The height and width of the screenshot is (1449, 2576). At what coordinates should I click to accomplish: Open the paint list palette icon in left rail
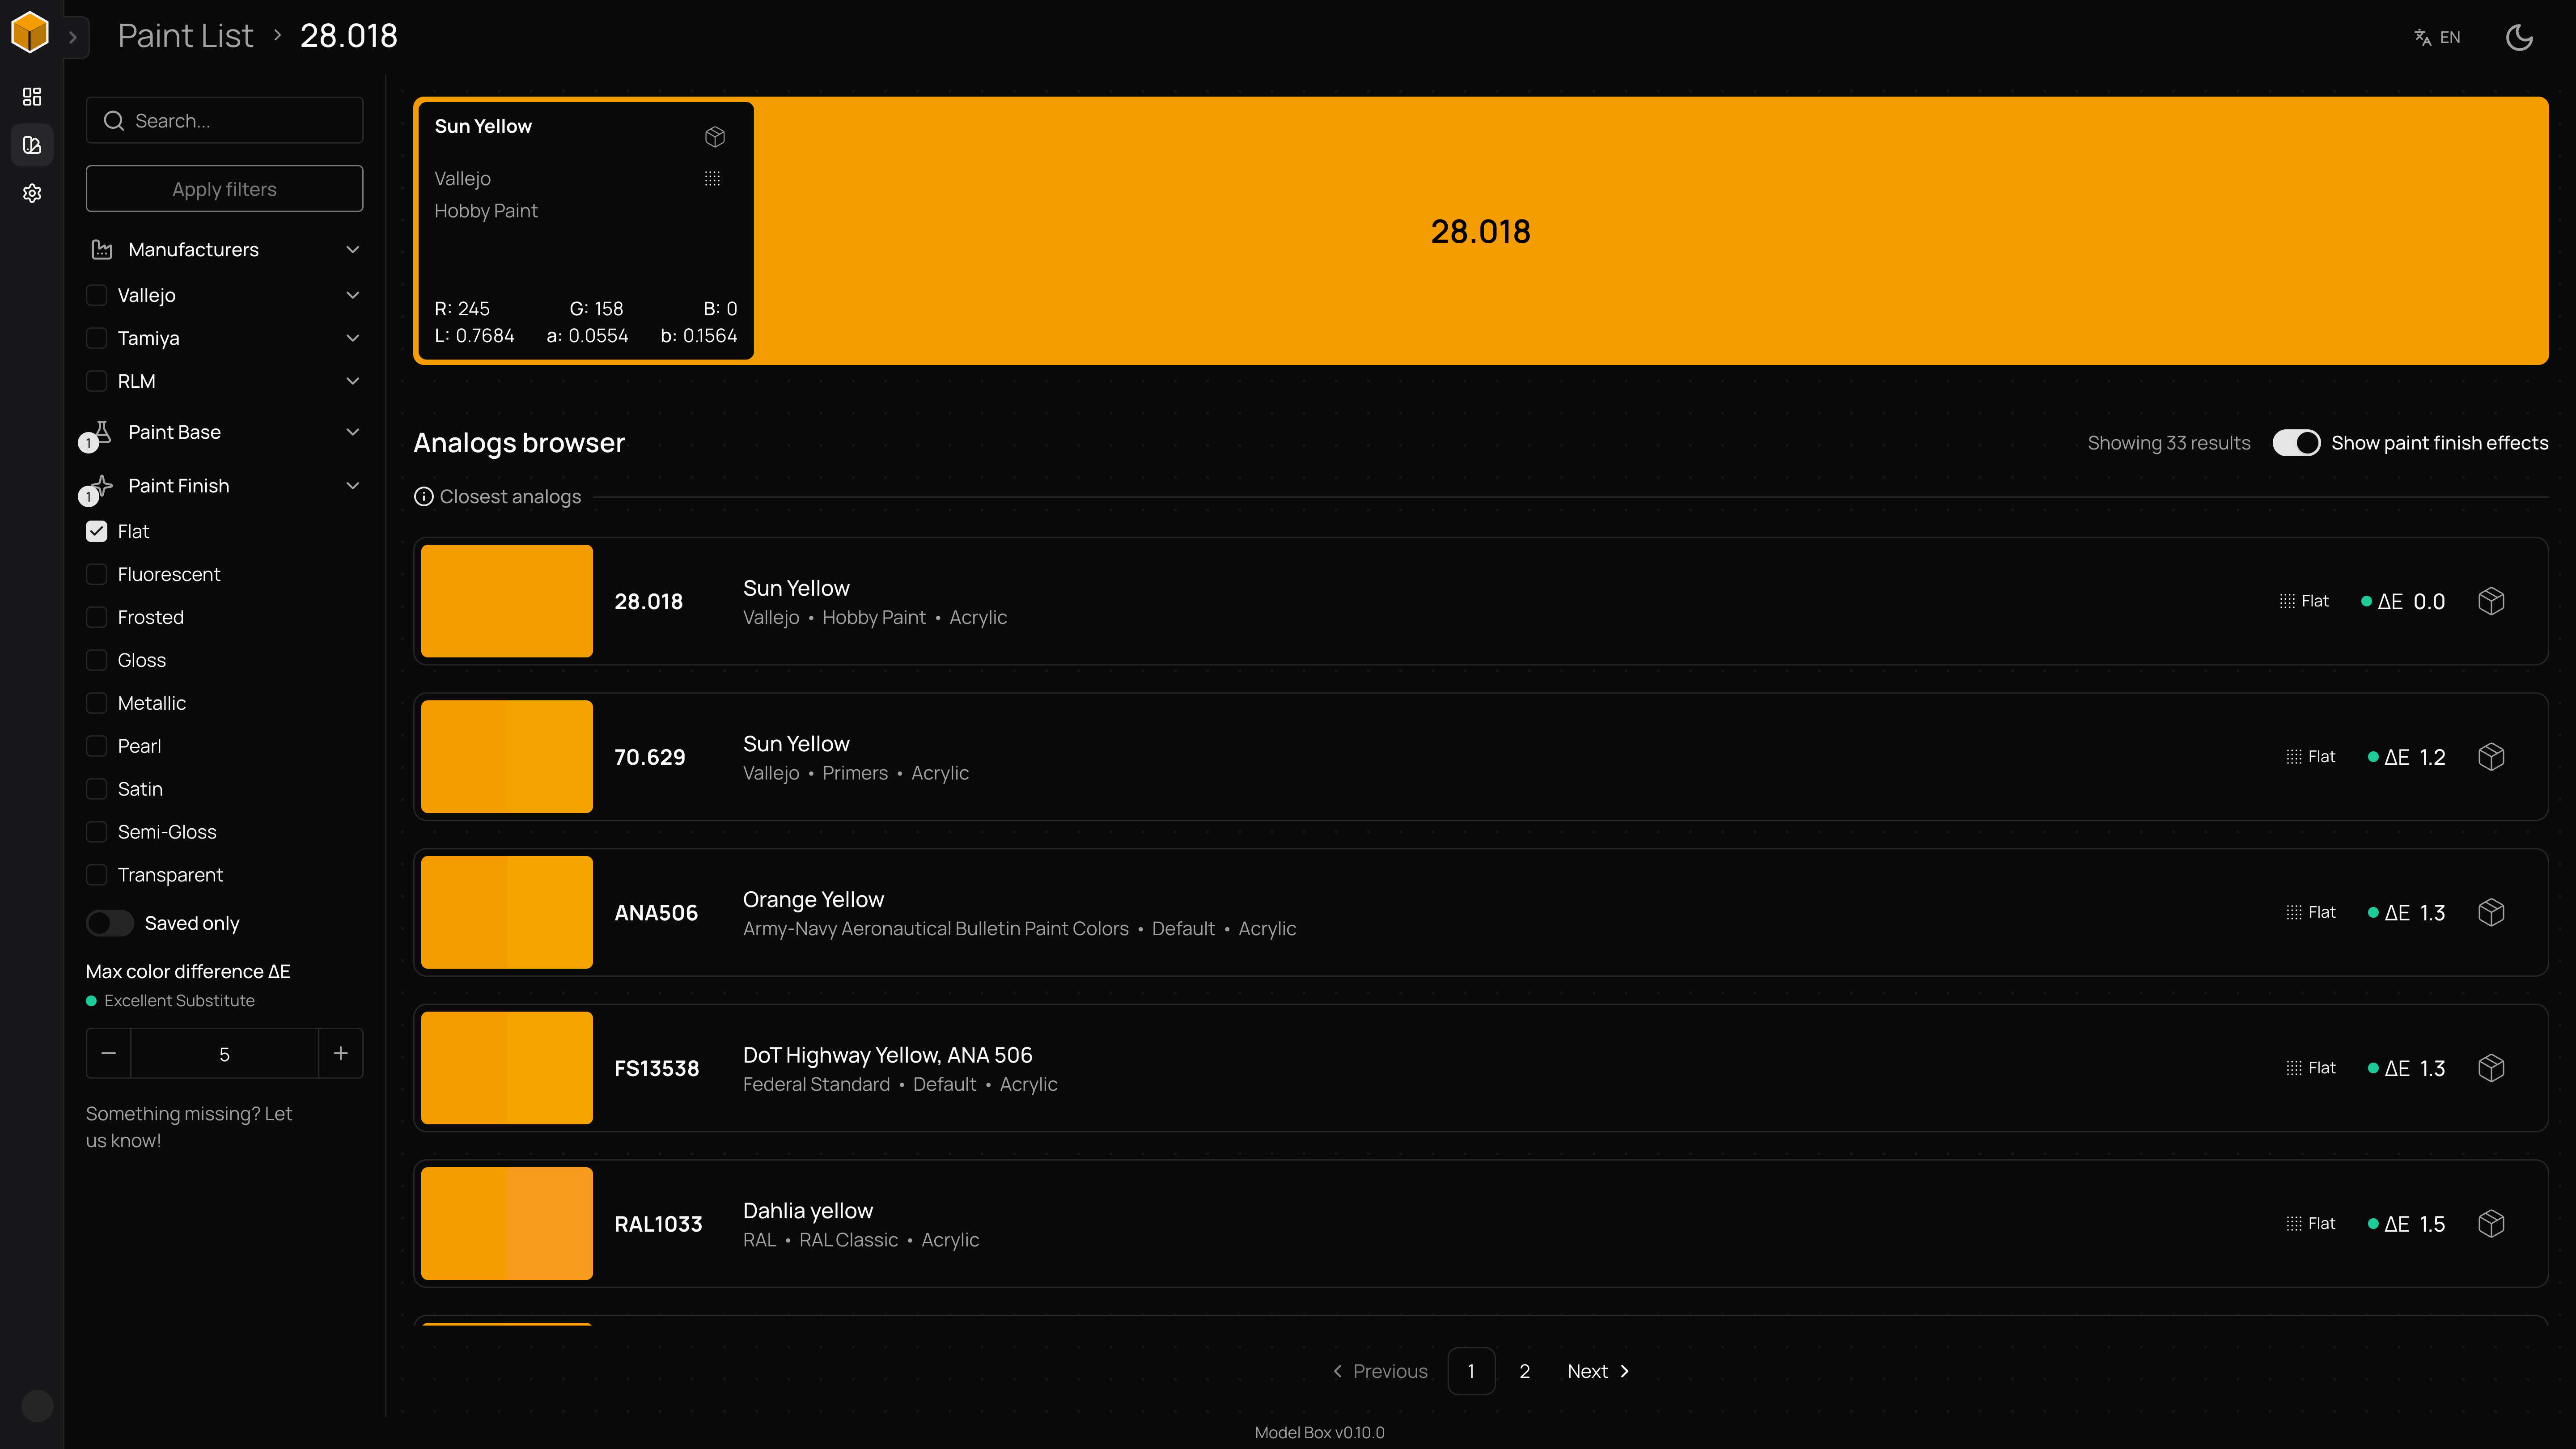pyautogui.click(x=32, y=145)
